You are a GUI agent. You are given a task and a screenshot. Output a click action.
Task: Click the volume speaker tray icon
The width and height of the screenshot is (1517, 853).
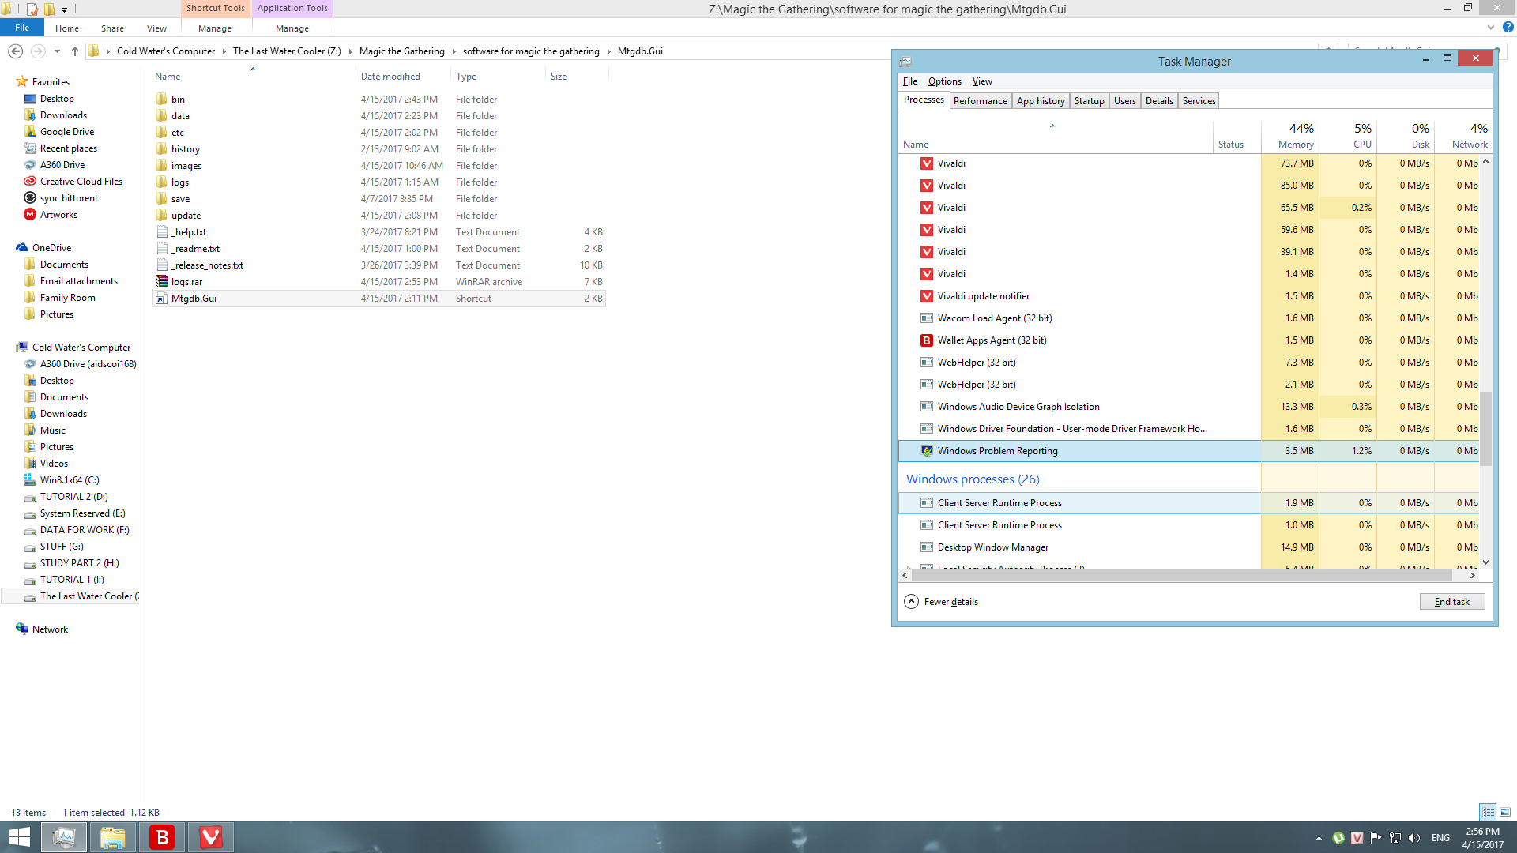[1414, 838]
